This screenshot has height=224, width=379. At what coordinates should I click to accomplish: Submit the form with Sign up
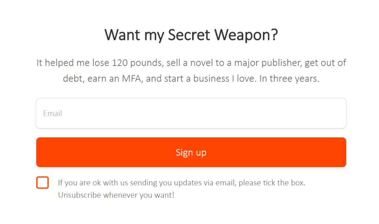tap(191, 152)
